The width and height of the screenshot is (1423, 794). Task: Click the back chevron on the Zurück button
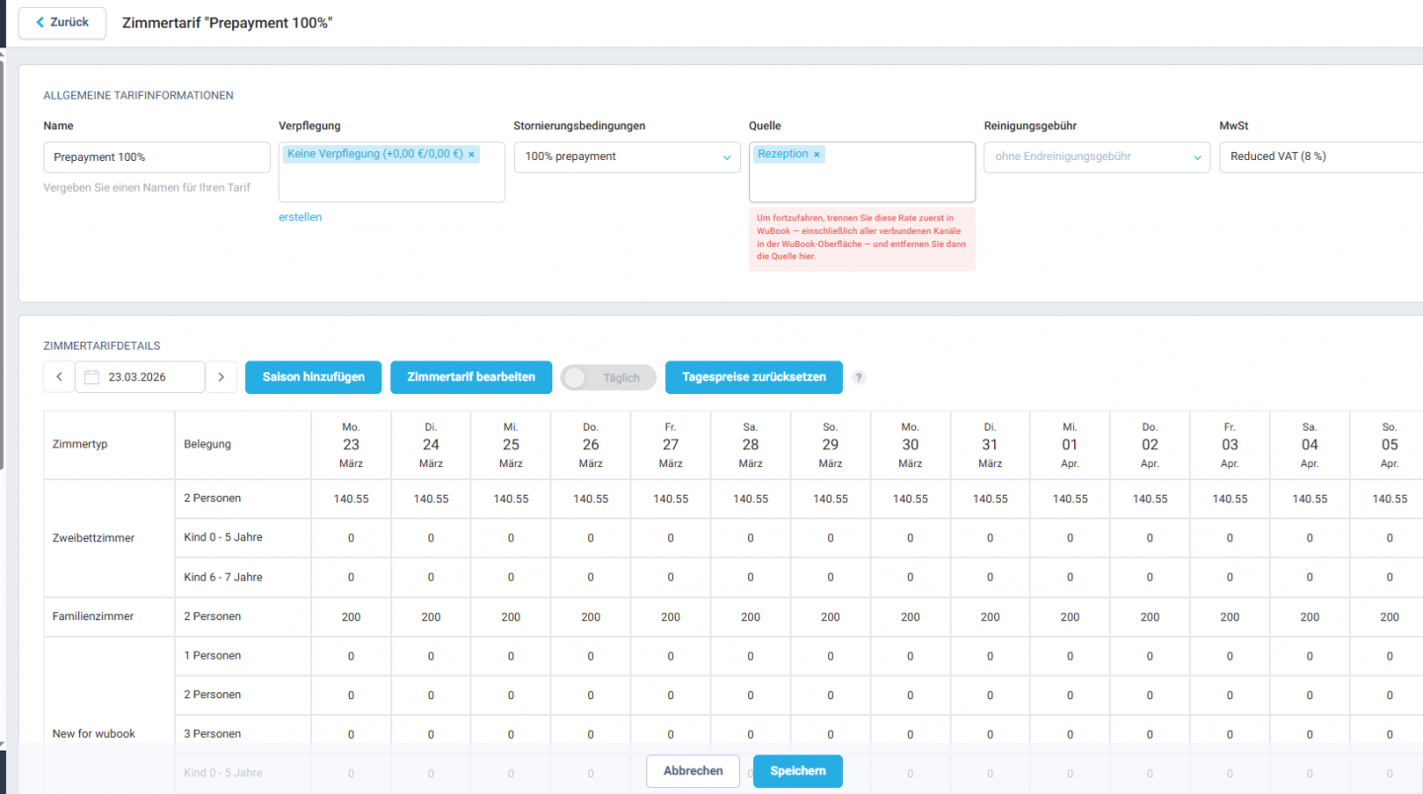point(39,24)
